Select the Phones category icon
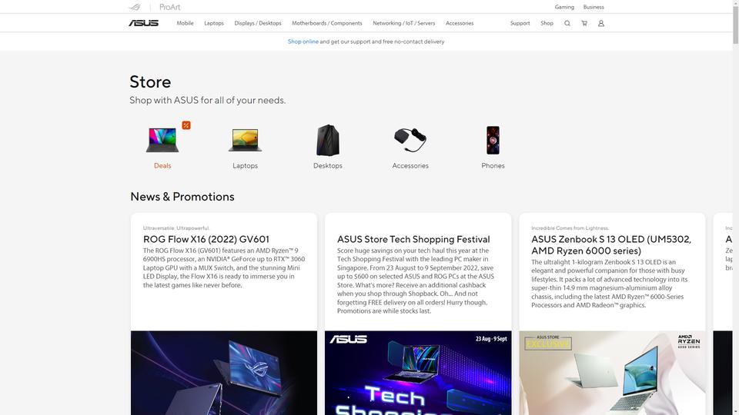The width and height of the screenshot is (739, 415). click(493, 140)
